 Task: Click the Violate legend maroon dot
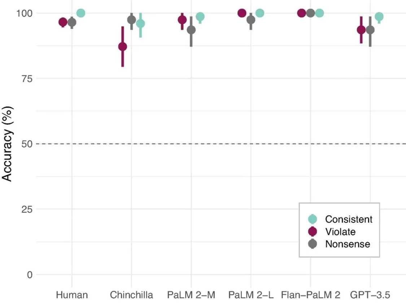313,231
